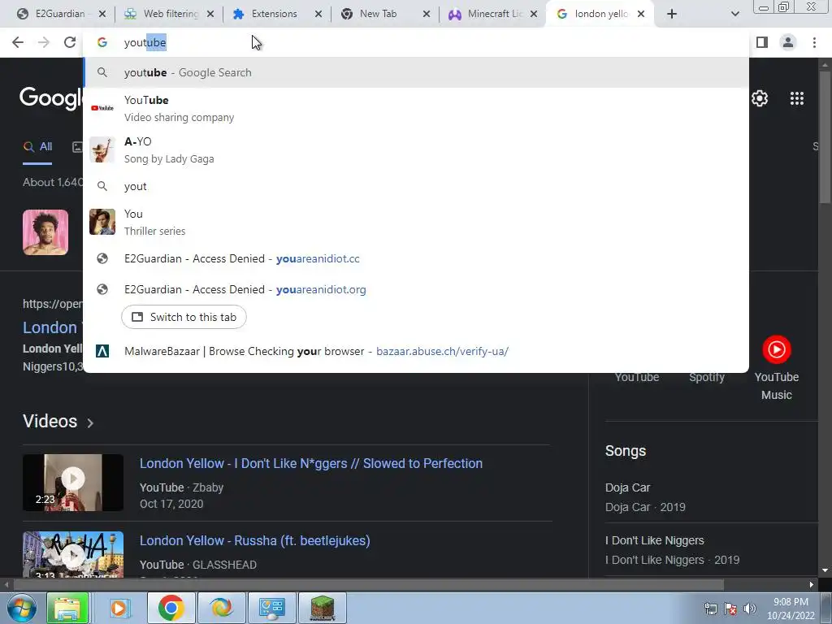Open 'I Don't Like N*ggers // Slowed' video link
Screen dimensions: 832x624
click(311, 463)
